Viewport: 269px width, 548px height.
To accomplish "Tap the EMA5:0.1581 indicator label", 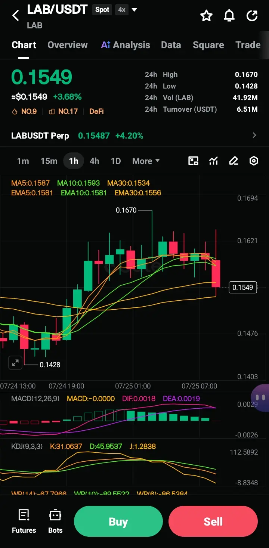I will pos(32,193).
